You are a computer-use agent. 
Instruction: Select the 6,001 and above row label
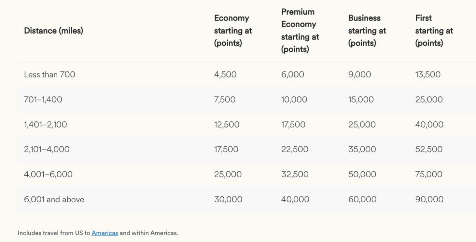(x=54, y=199)
